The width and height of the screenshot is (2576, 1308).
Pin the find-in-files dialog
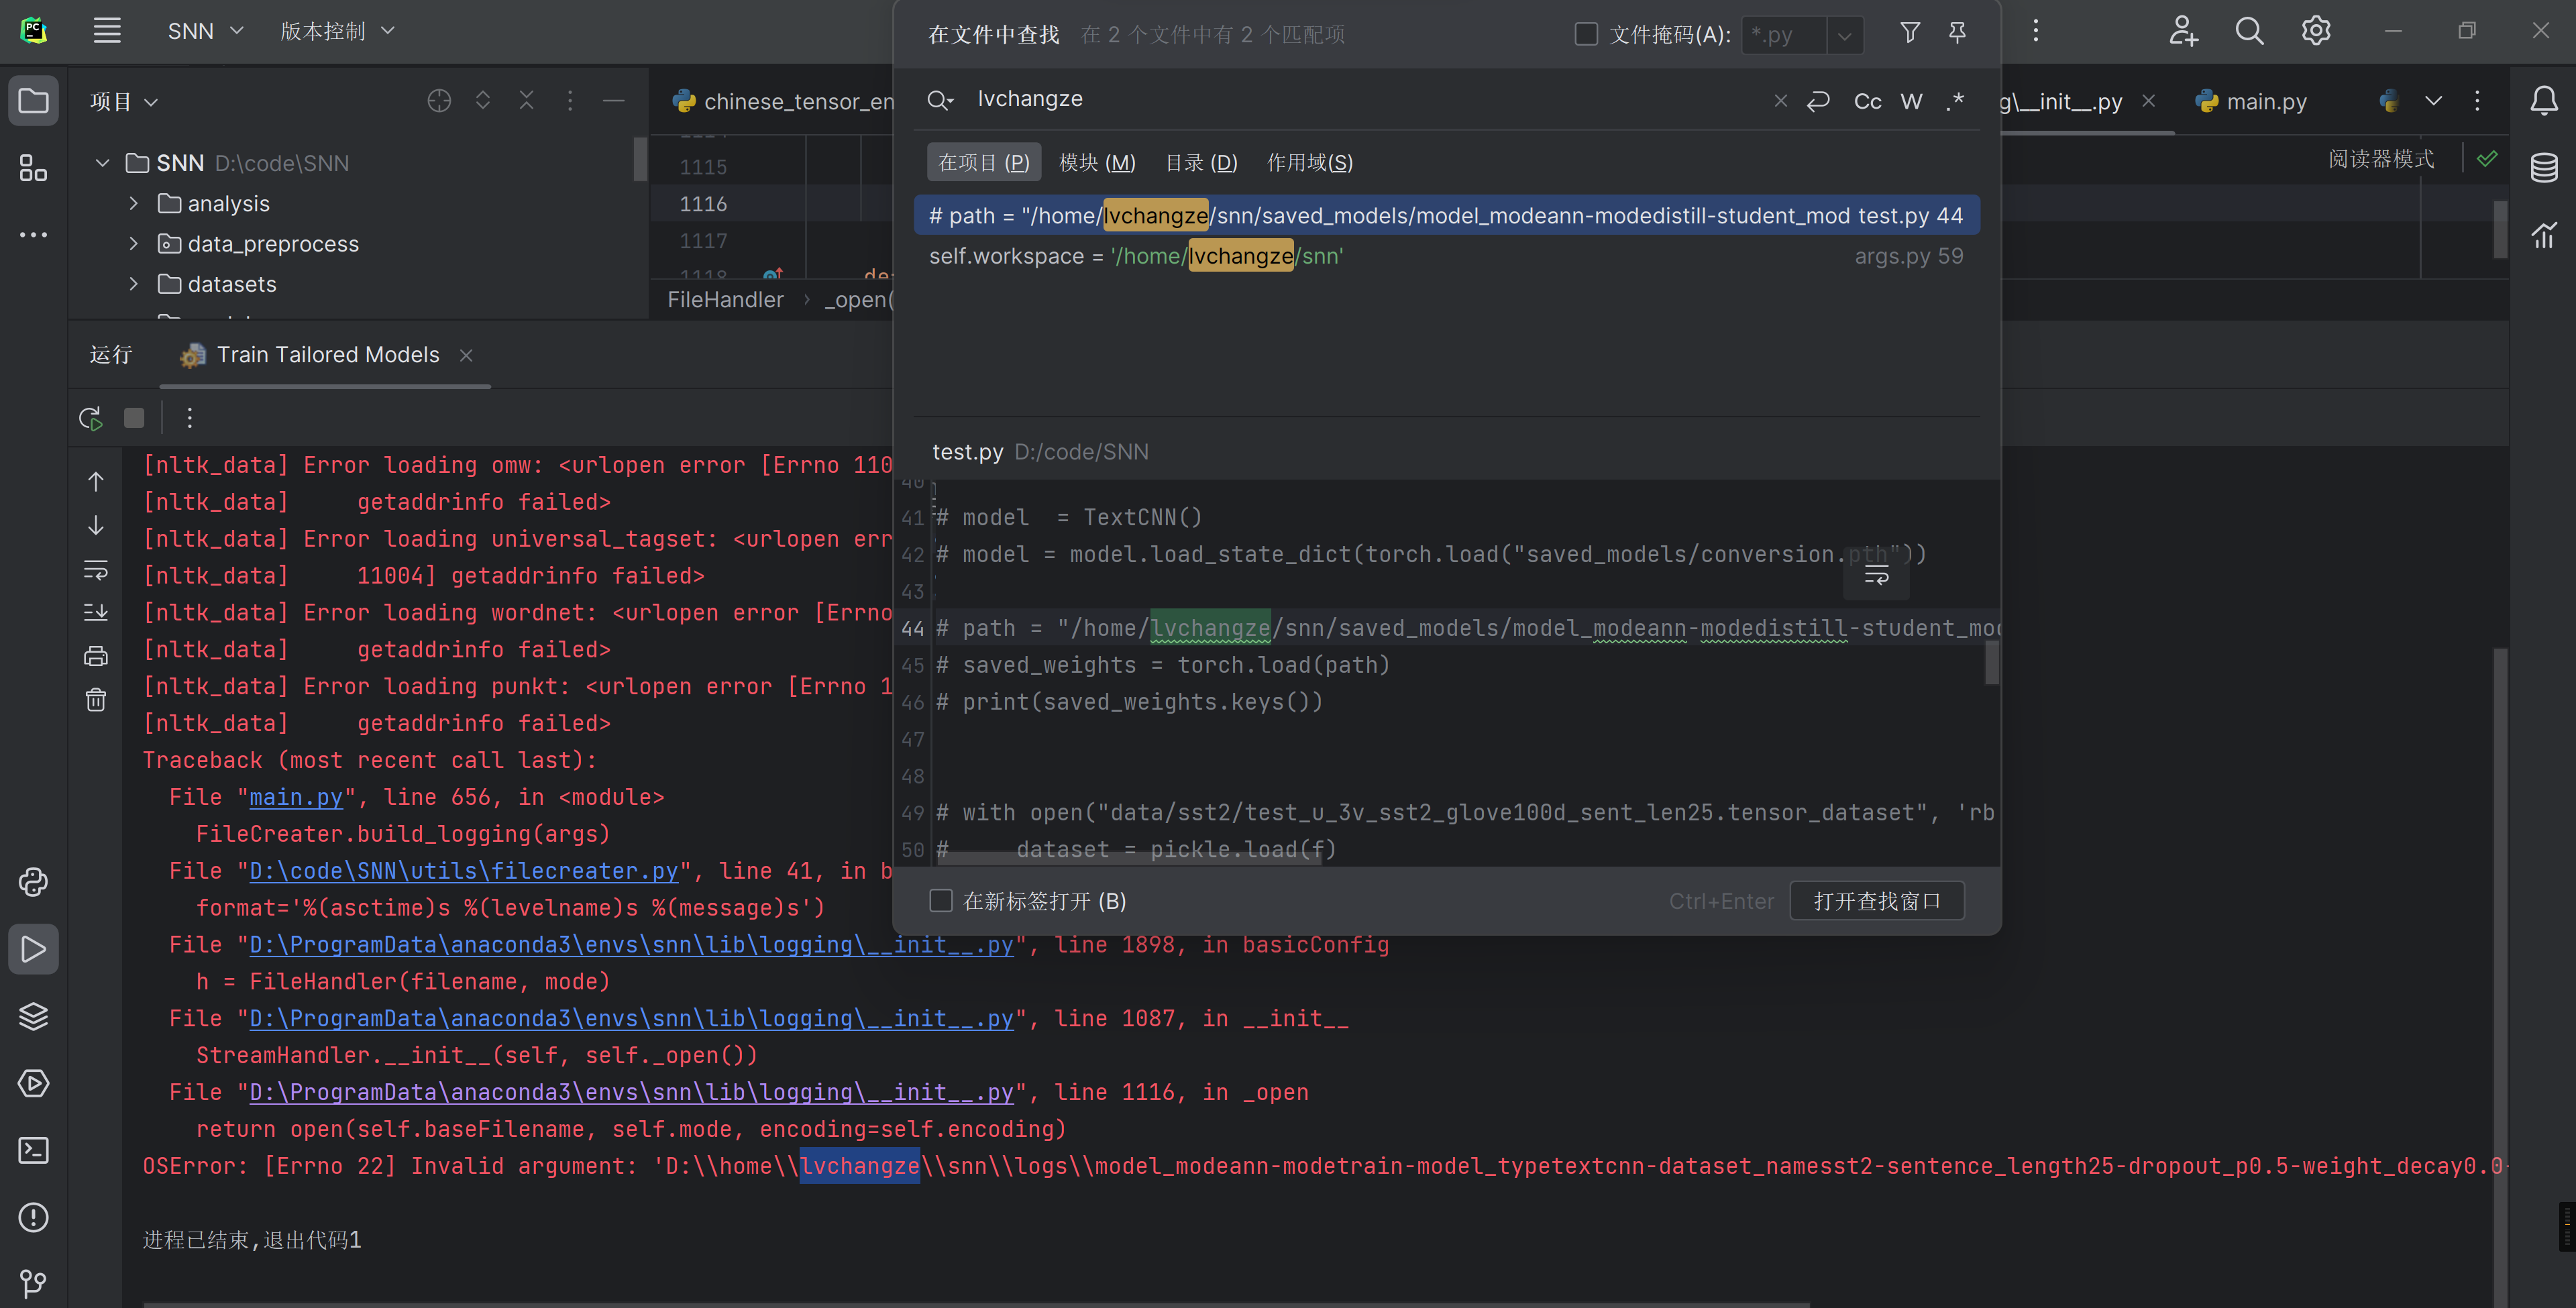point(1957,33)
